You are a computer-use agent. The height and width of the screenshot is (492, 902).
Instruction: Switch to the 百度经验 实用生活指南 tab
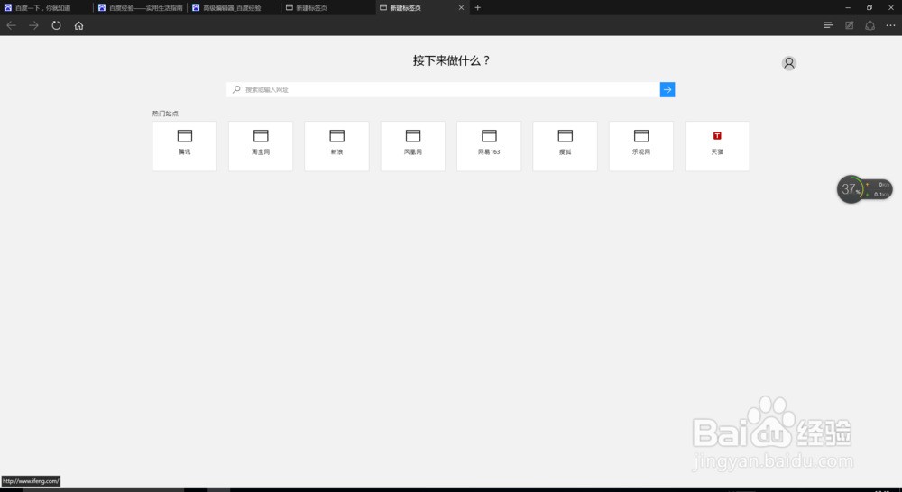click(x=141, y=7)
